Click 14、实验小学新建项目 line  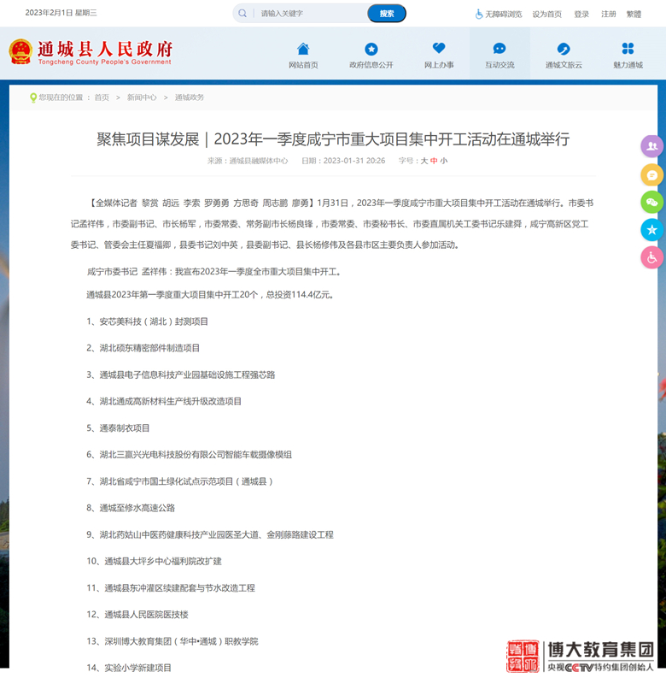129,668
